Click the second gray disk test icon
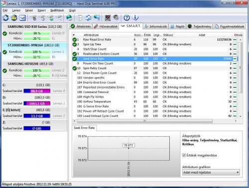The width and height of the screenshot is (249, 188). pyautogui.click(x=42, y=17)
